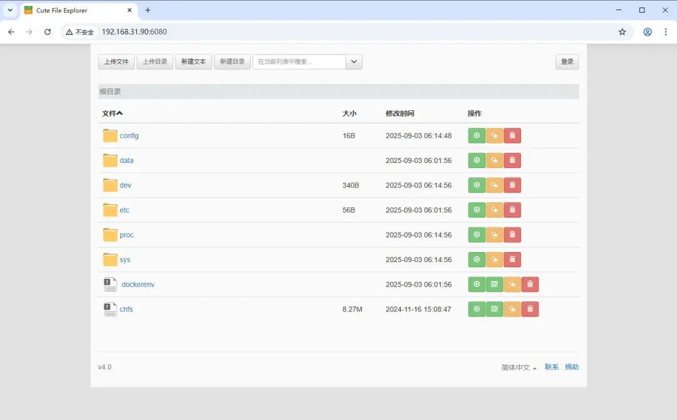Sort the list by 文件 column header
This screenshot has width=677, height=420.
[x=112, y=113]
